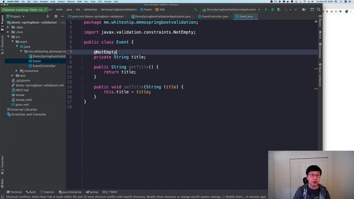Open Project Structure icon in toolbar
The height and width of the screenshot is (199, 354).
click(x=304, y=10)
